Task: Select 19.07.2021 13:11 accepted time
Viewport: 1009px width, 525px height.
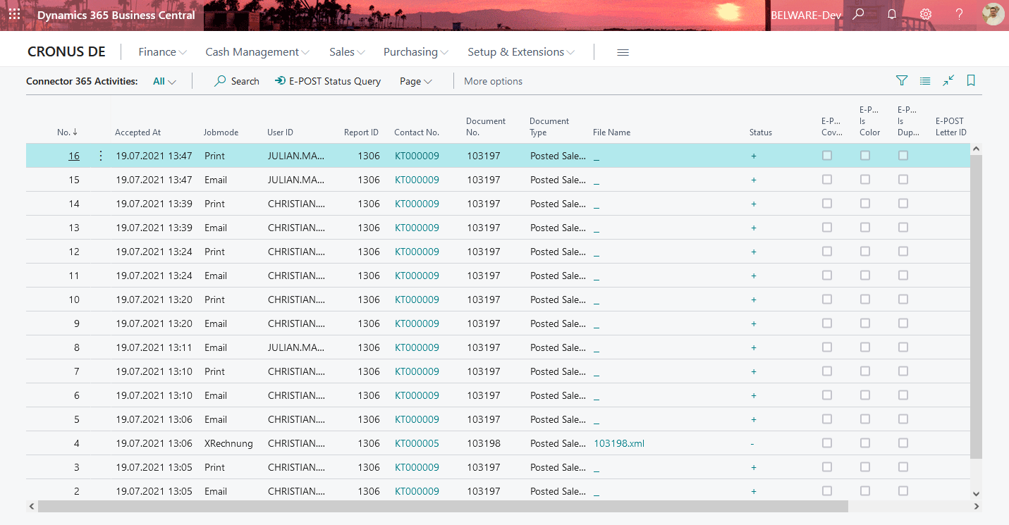Action: (x=154, y=347)
